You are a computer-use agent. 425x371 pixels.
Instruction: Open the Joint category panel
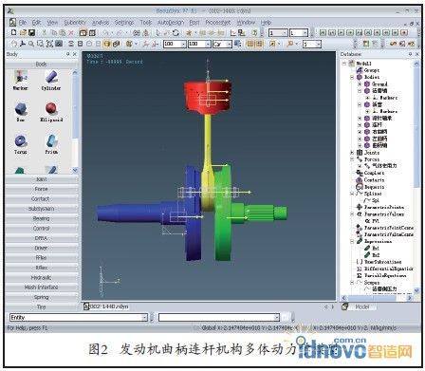point(42,179)
